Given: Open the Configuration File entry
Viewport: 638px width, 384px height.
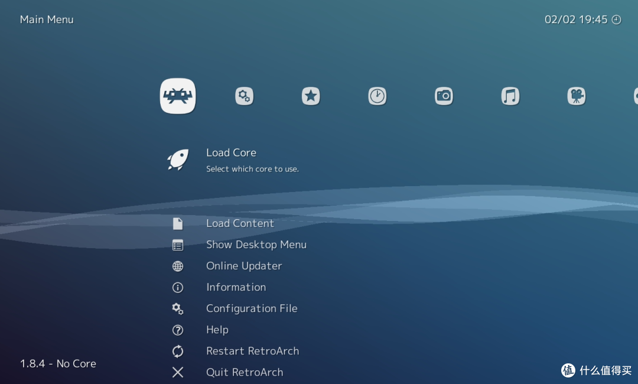Looking at the screenshot, I should tap(252, 308).
